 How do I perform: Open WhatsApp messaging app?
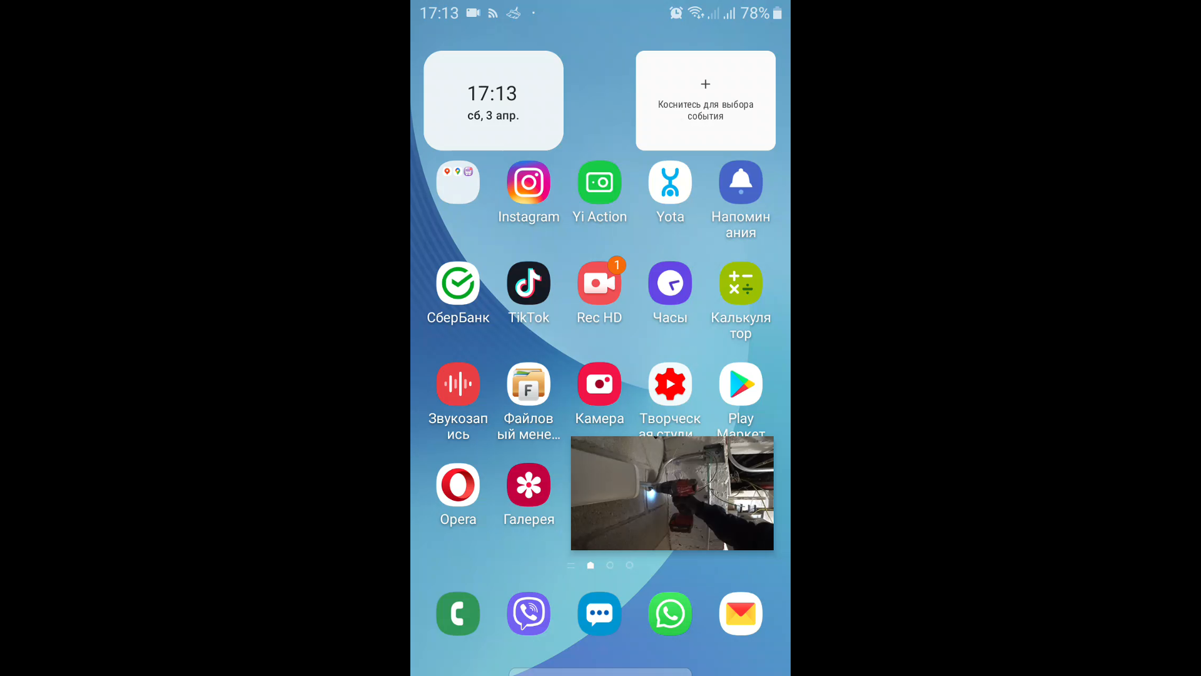coord(671,614)
